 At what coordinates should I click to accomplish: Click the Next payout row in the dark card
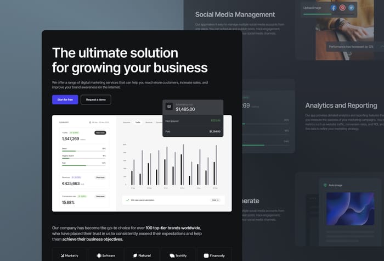coord(193,121)
